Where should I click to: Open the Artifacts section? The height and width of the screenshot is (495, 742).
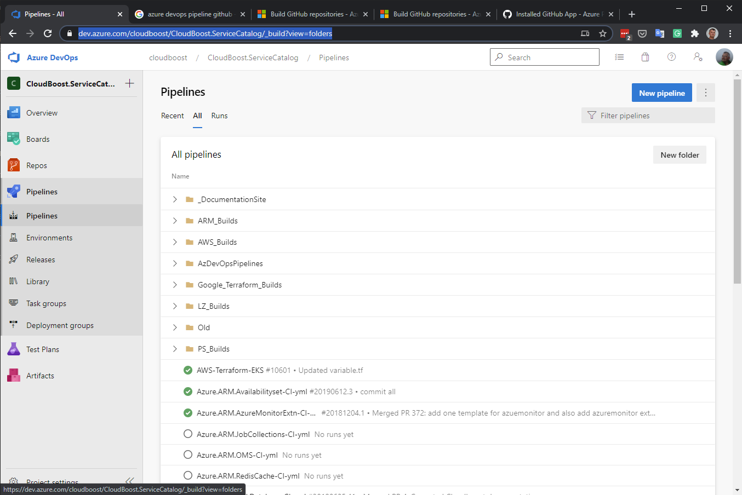pos(40,375)
